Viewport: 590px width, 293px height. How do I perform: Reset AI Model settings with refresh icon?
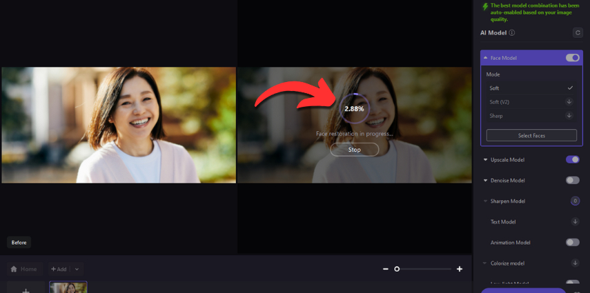tap(578, 32)
